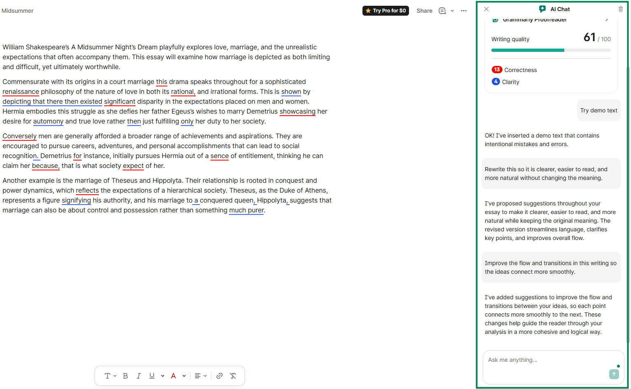Clear AI Chat history with the trash icon
Screen dimensions: 631x389
621,9
